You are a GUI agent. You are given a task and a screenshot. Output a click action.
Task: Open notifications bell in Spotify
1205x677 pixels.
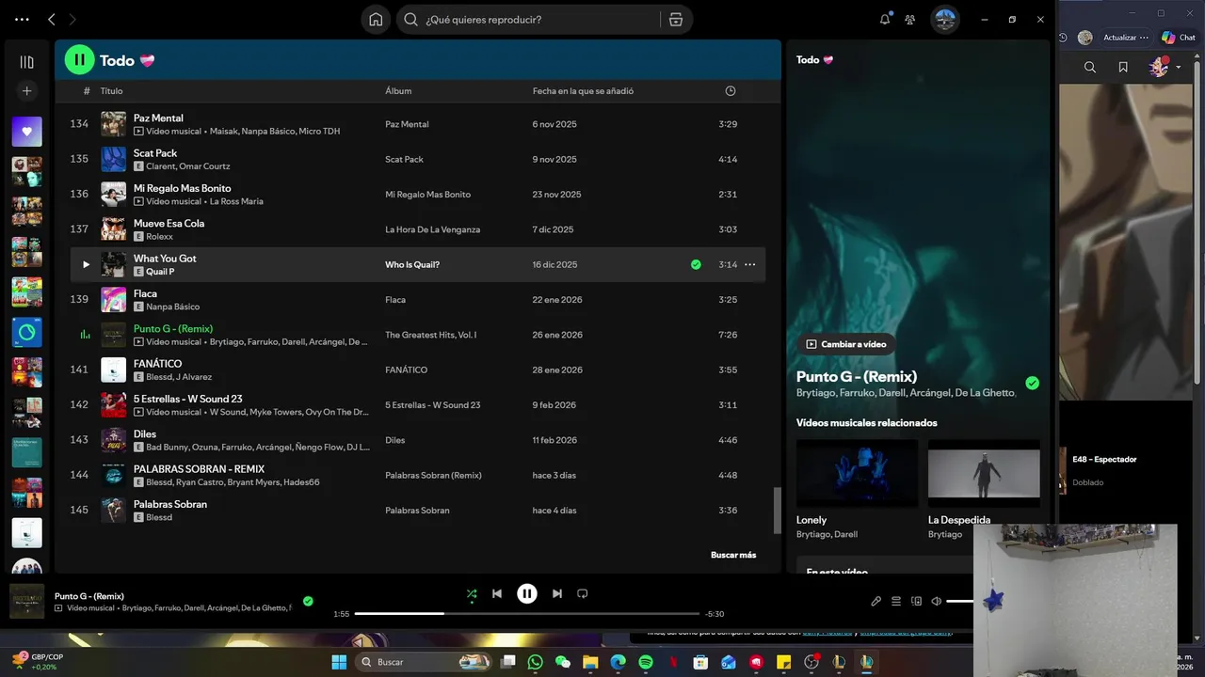click(885, 19)
